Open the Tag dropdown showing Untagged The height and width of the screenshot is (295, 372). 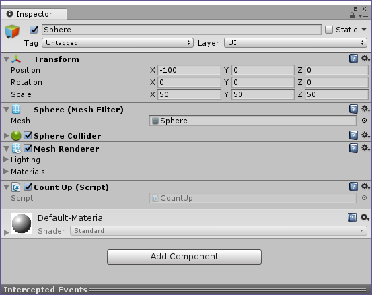click(118, 43)
